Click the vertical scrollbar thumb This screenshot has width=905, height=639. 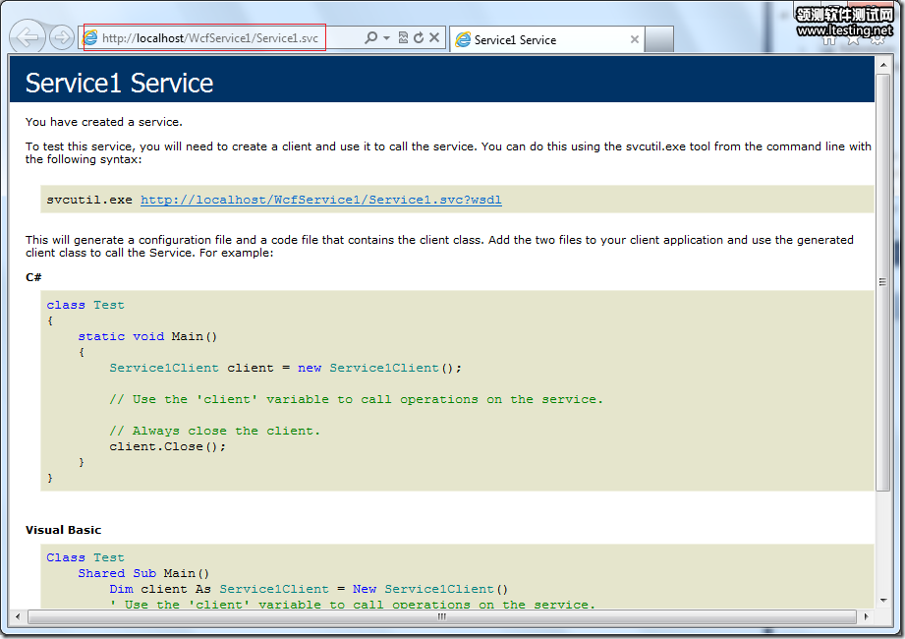coord(883,282)
